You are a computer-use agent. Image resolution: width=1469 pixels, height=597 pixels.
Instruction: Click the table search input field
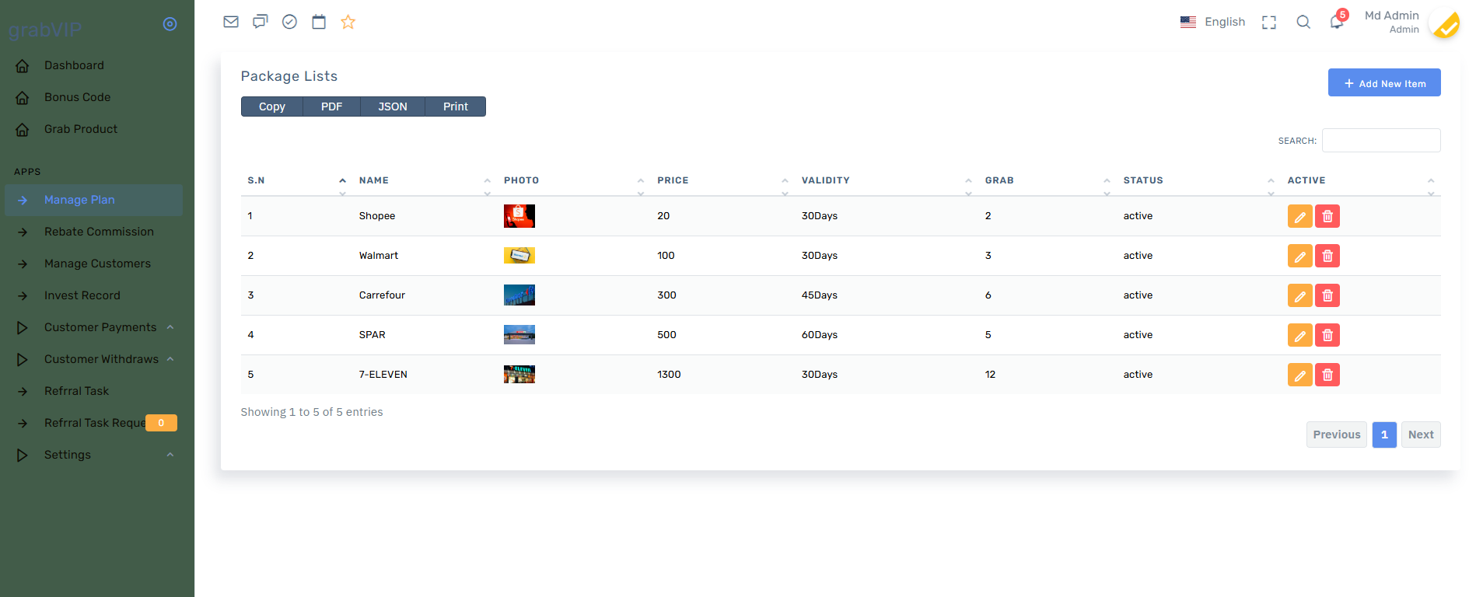1381,141
